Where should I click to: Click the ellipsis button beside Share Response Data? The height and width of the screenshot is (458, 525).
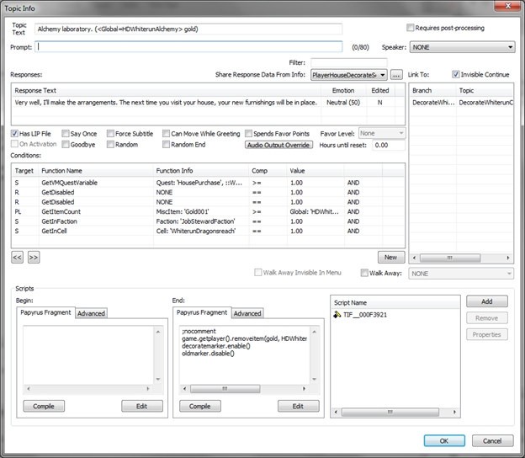[396, 75]
